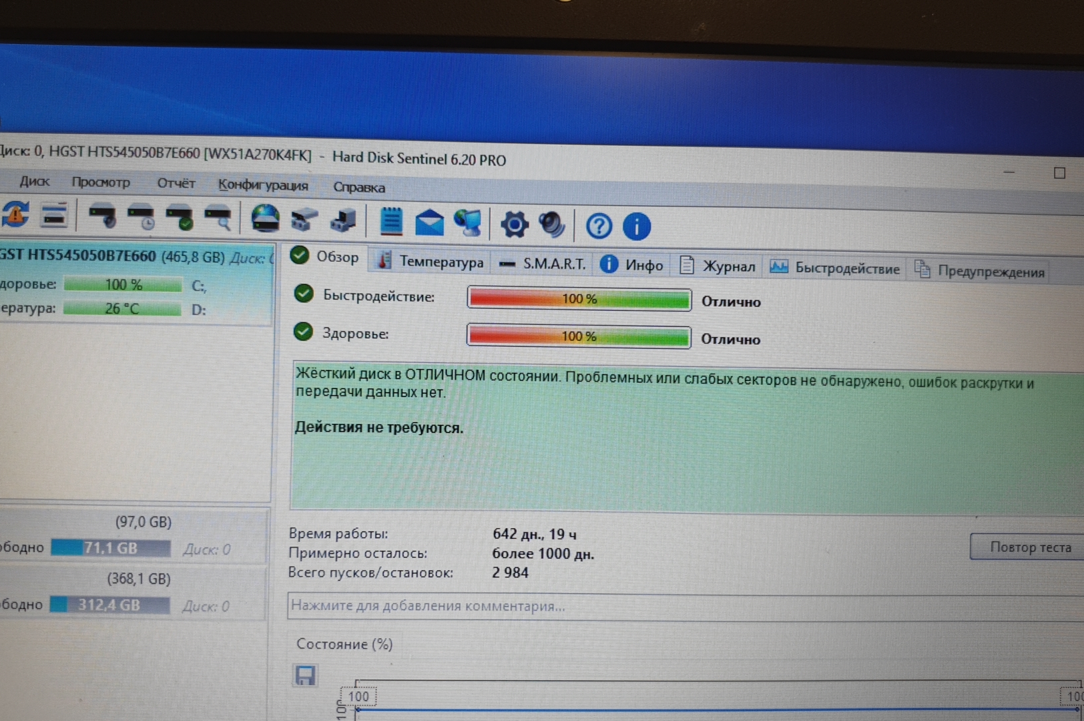Open the Диск menu
The height and width of the screenshot is (721, 1084).
click(34, 181)
